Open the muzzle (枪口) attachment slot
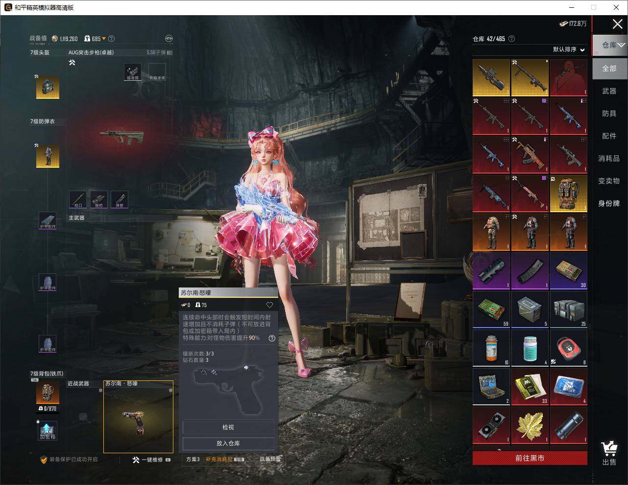Image resolution: width=628 pixels, height=485 pixels. (x=78, y=199)
